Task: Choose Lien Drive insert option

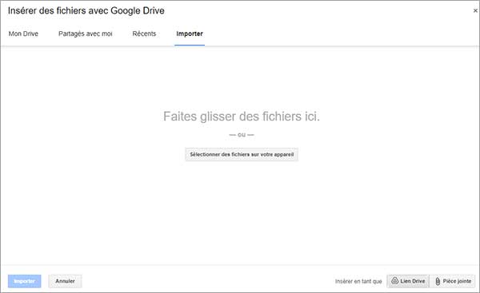Action: pyautogui.click(x=408, y=281)
